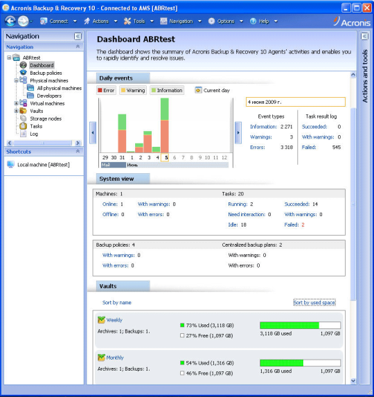Click the All physical machines folder icon

(x=30, y=88)
